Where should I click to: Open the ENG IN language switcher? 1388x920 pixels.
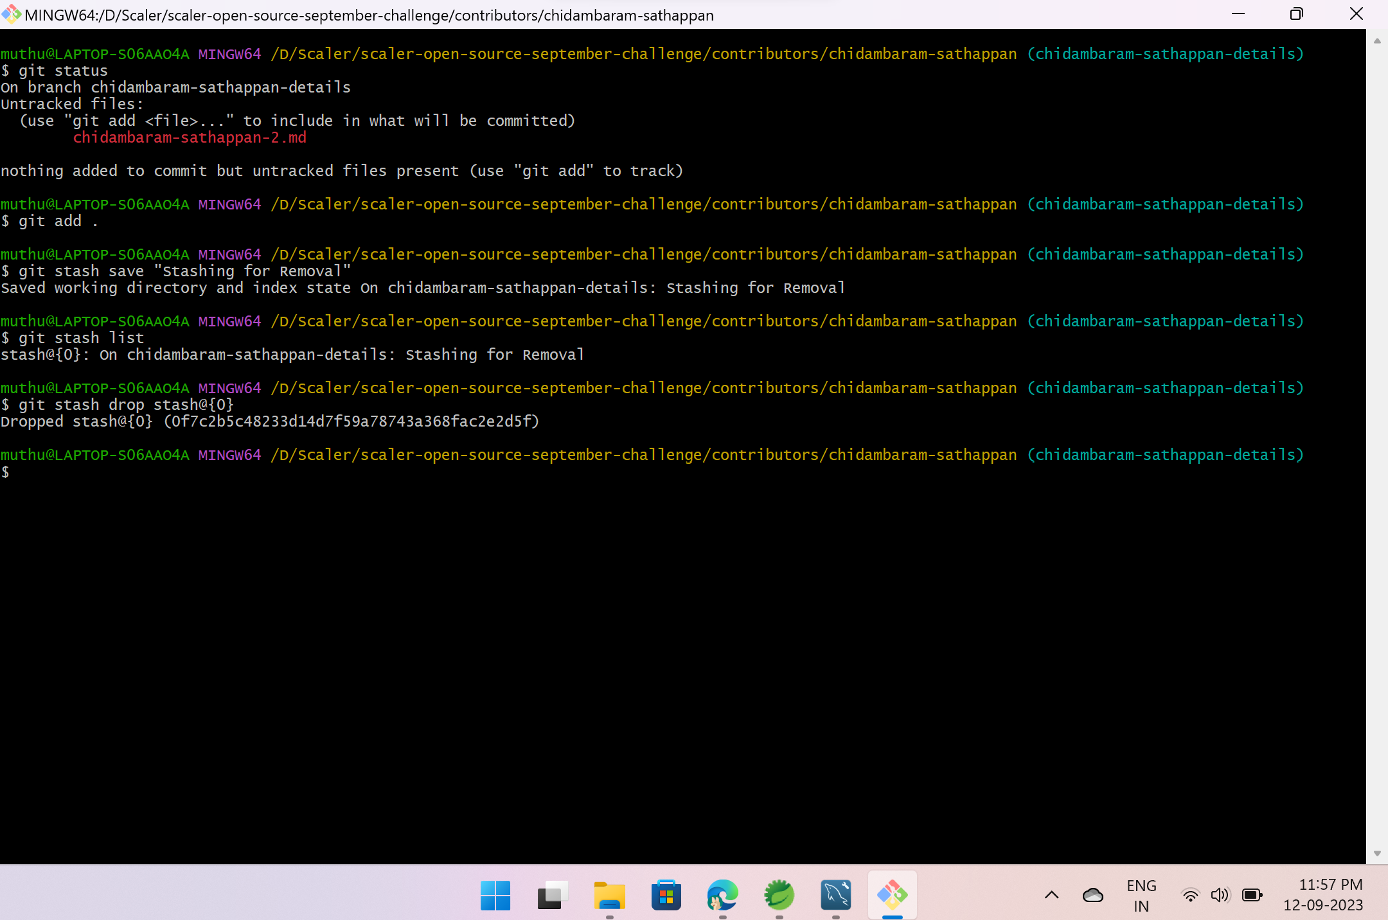[1141, 895]
